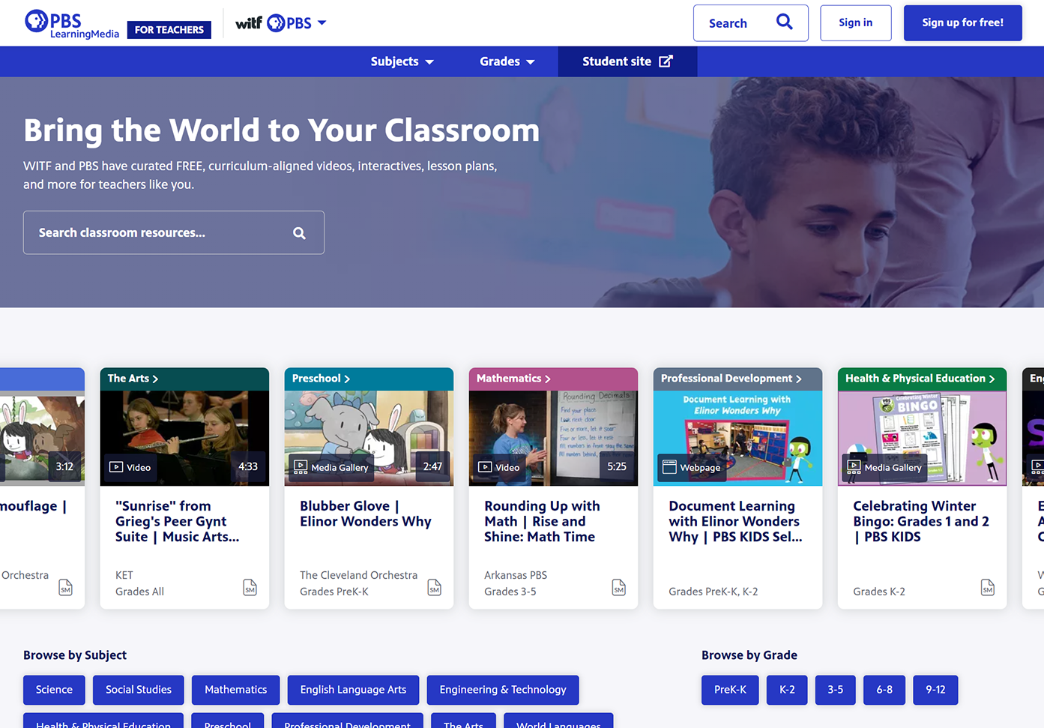Open Blubber Glove | Elinor Wonders Why title
1044x728 pixels.
(x=366, y=514)
